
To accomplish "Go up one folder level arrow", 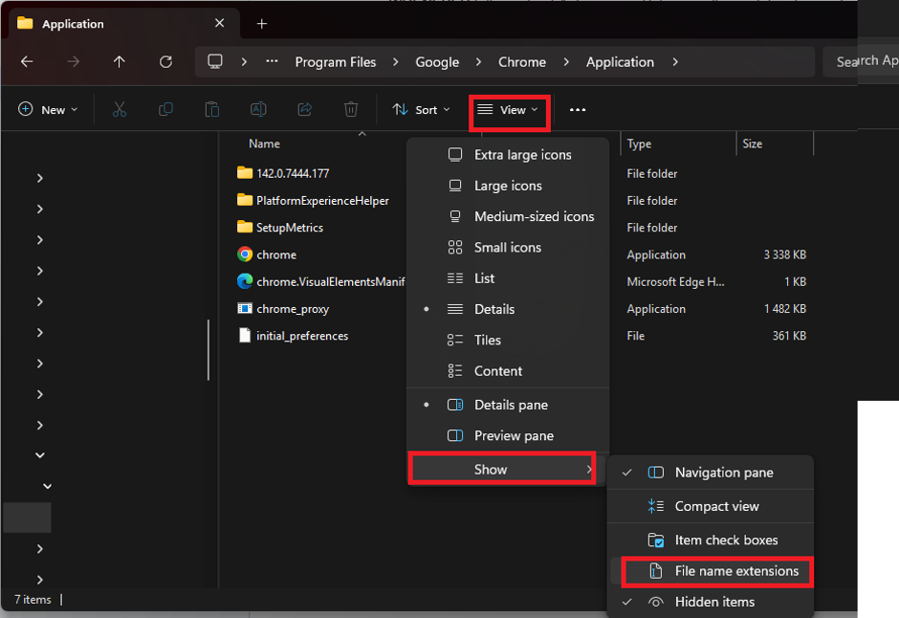I will pos(120,61).
